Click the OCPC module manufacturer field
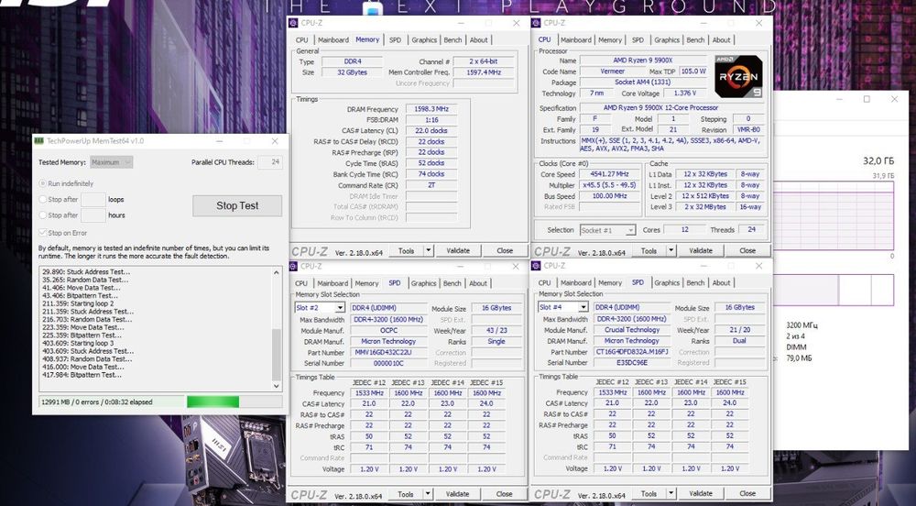The width and height of the screenshot is (916, 506). coord(388,330)
